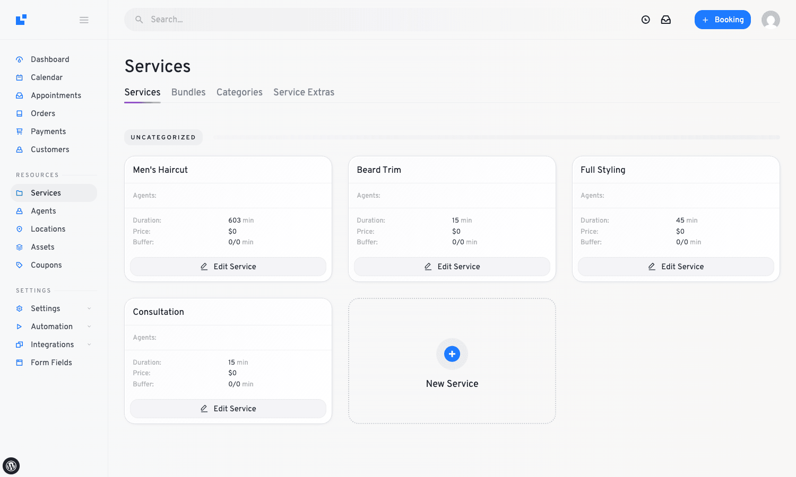The width and height of the screenshot is (796, 477).
Task: Edit the Consultation service
Action: 228,409
